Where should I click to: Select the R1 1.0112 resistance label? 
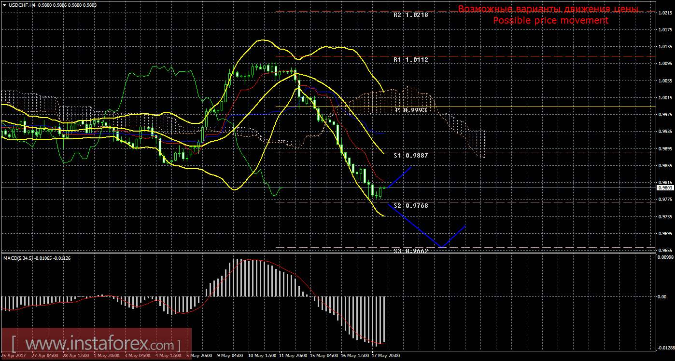coord(410,60)
